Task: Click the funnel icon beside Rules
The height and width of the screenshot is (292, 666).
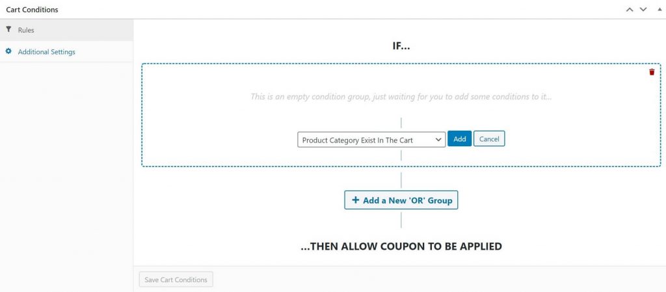Action: (x=8, y=30)
